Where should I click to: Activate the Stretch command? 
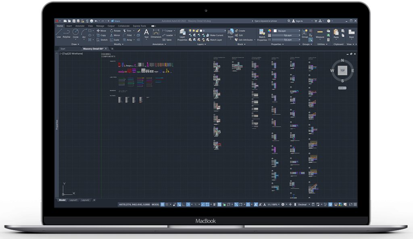pos(102,40)
